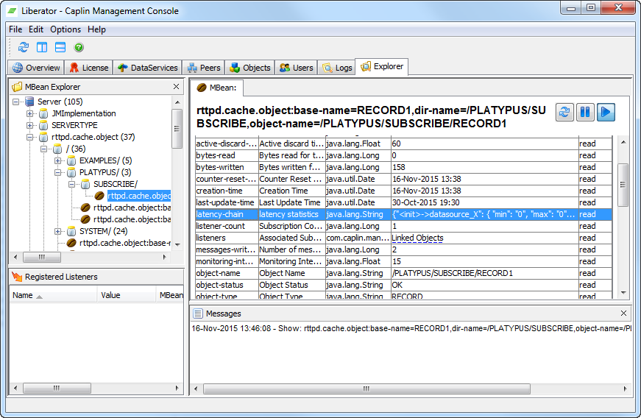The height and width of the screenshot is (418, 641).
Task: Collapse the Server (105) tree node
Action: 15,102
